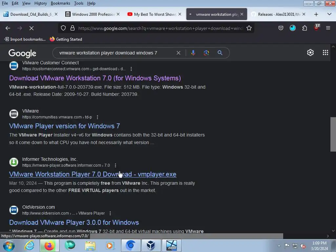Open the Help menu
The image size is (336, 252).
click(91, 3)
